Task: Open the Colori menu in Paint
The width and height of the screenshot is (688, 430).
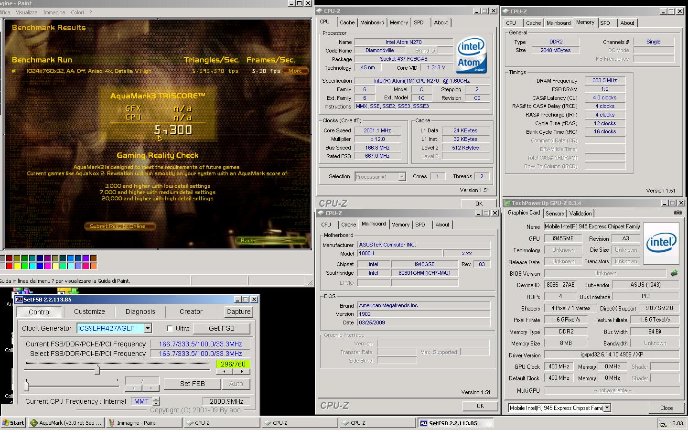Action: [x=77, y=12]
